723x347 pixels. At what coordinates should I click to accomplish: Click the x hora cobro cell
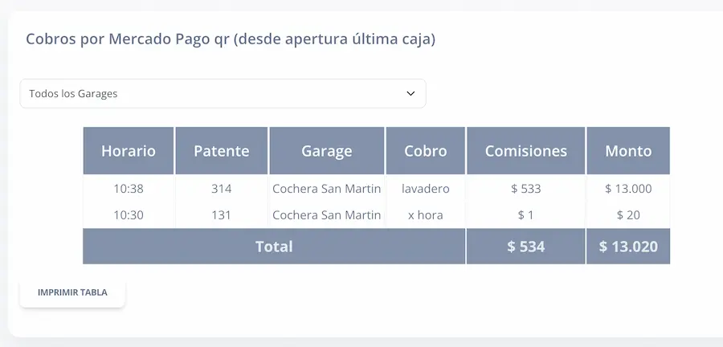[426, 215]
